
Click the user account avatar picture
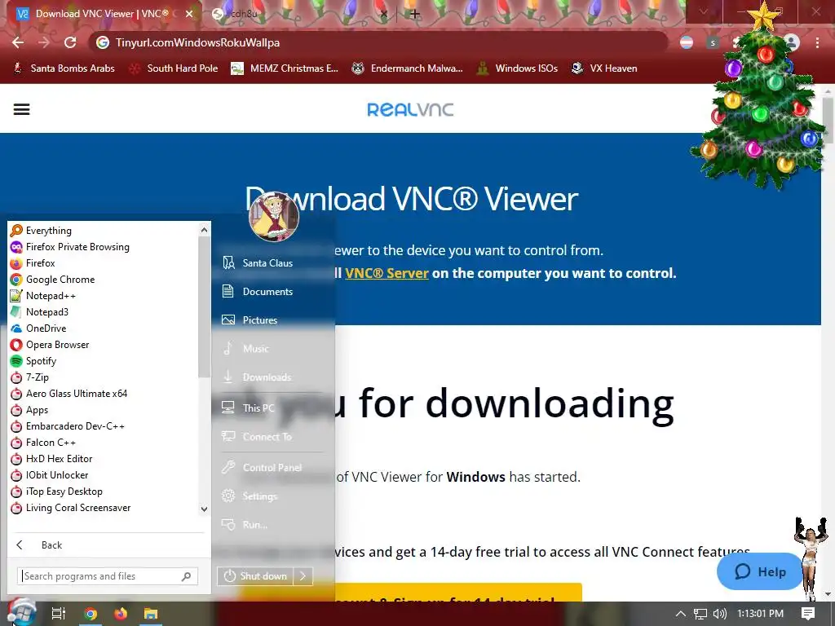coord(274,216)
